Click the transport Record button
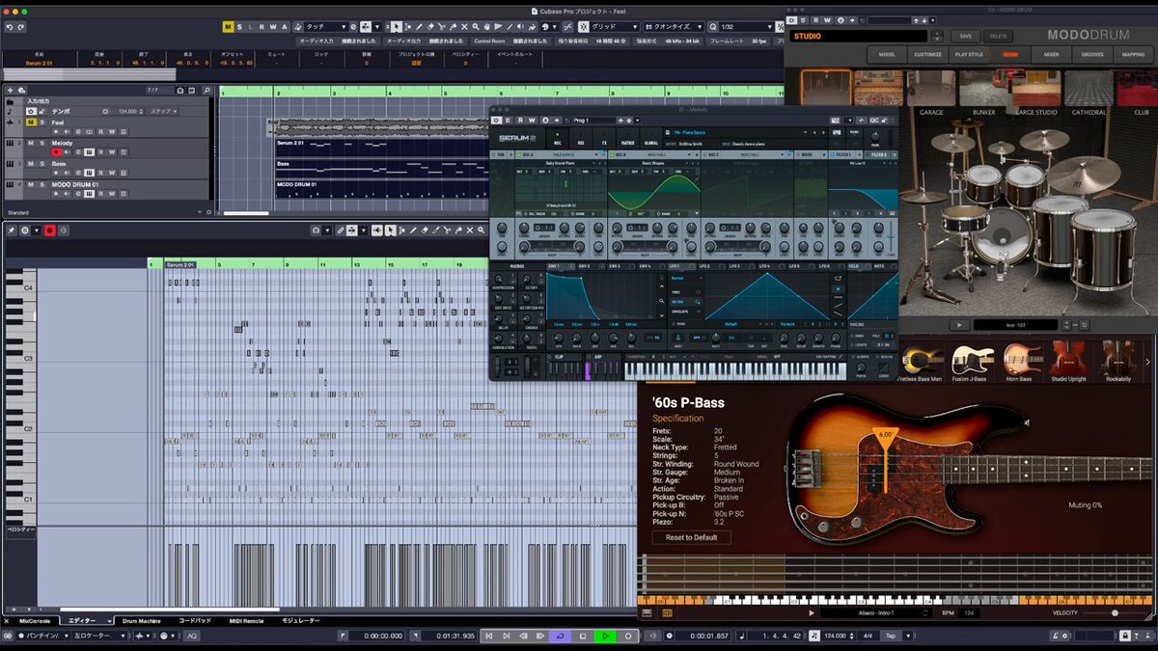Image resolution: width=1158 pixels, height=651 pixels. (x=628, y=637)
